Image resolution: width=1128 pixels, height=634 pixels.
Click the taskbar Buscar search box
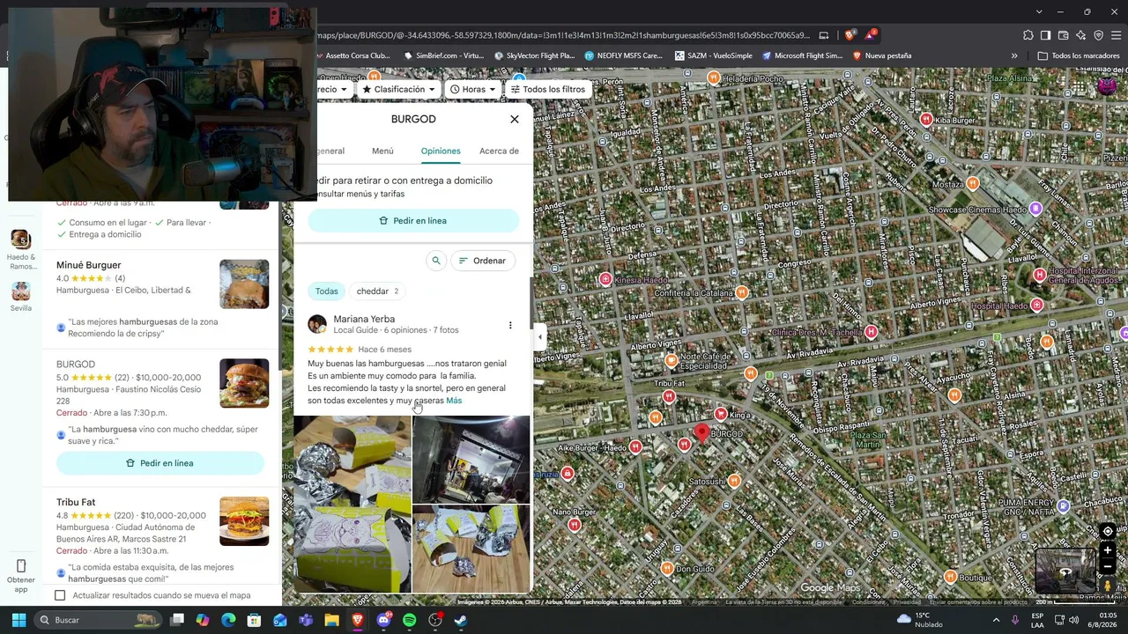tap(99, 620)
